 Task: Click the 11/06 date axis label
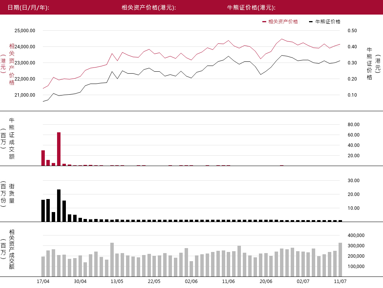pyautogui.click(x=228, y=281)
